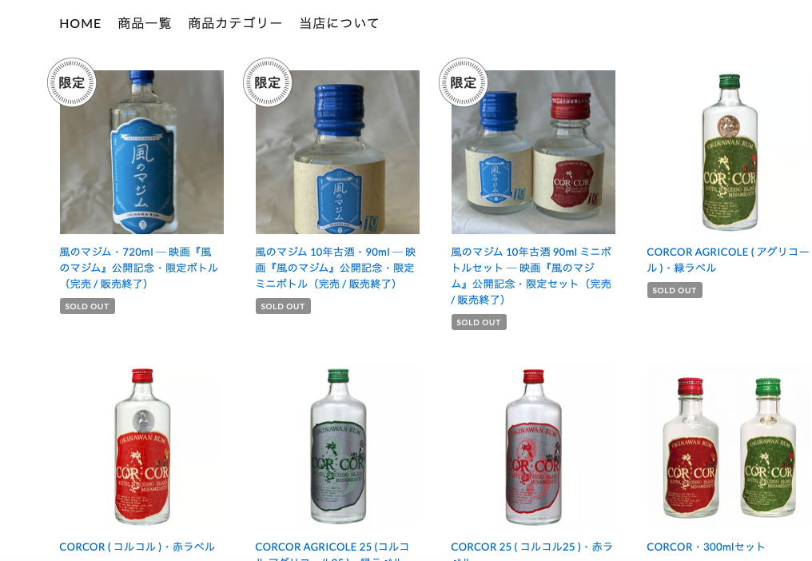Open the two mini bottles set image
The height and width of the screenshot is (561, 812).
click(533, 153)
